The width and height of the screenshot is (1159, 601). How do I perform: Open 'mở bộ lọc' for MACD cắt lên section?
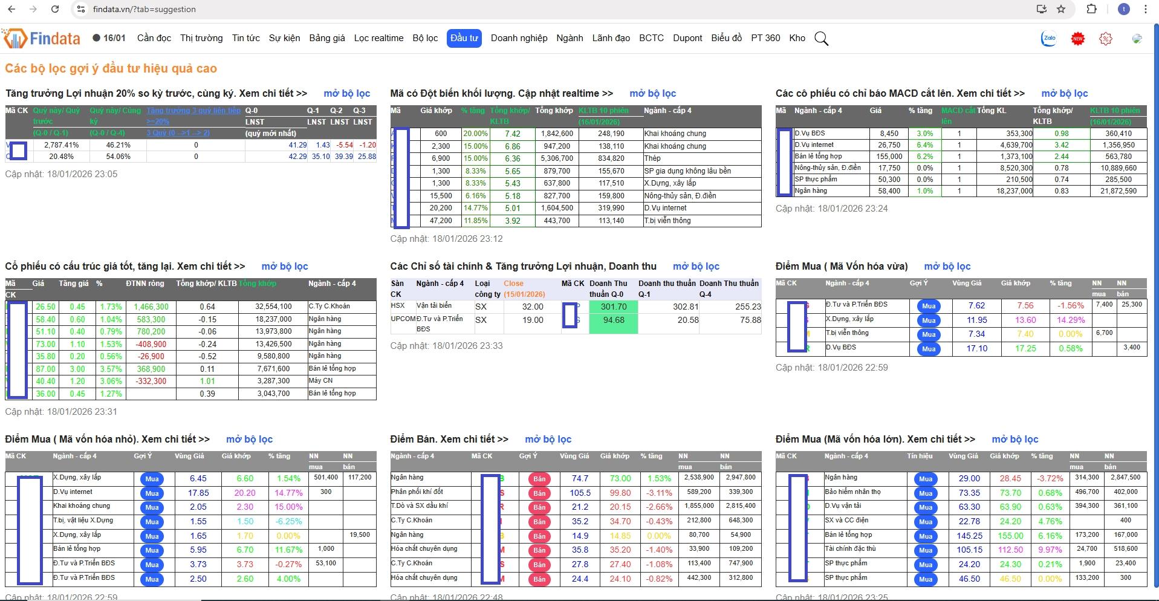tap(1064, 93)
